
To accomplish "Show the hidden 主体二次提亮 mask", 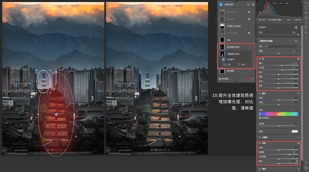I will [x=249, y=33].
